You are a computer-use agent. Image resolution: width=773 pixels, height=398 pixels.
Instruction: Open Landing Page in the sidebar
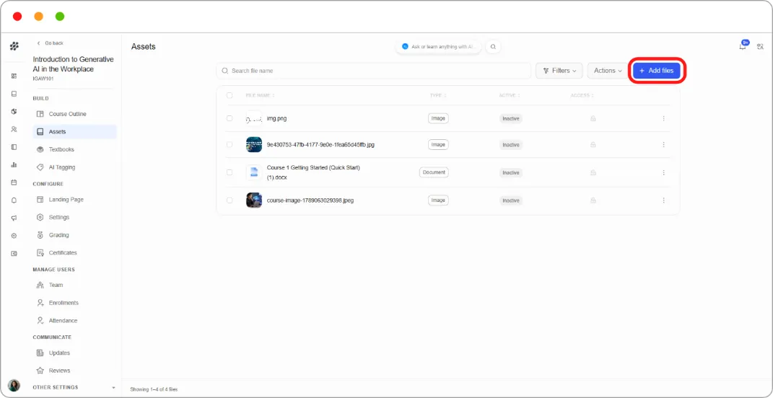[x=74, y=200]
